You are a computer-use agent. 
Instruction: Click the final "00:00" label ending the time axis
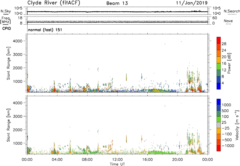point(207,160)
